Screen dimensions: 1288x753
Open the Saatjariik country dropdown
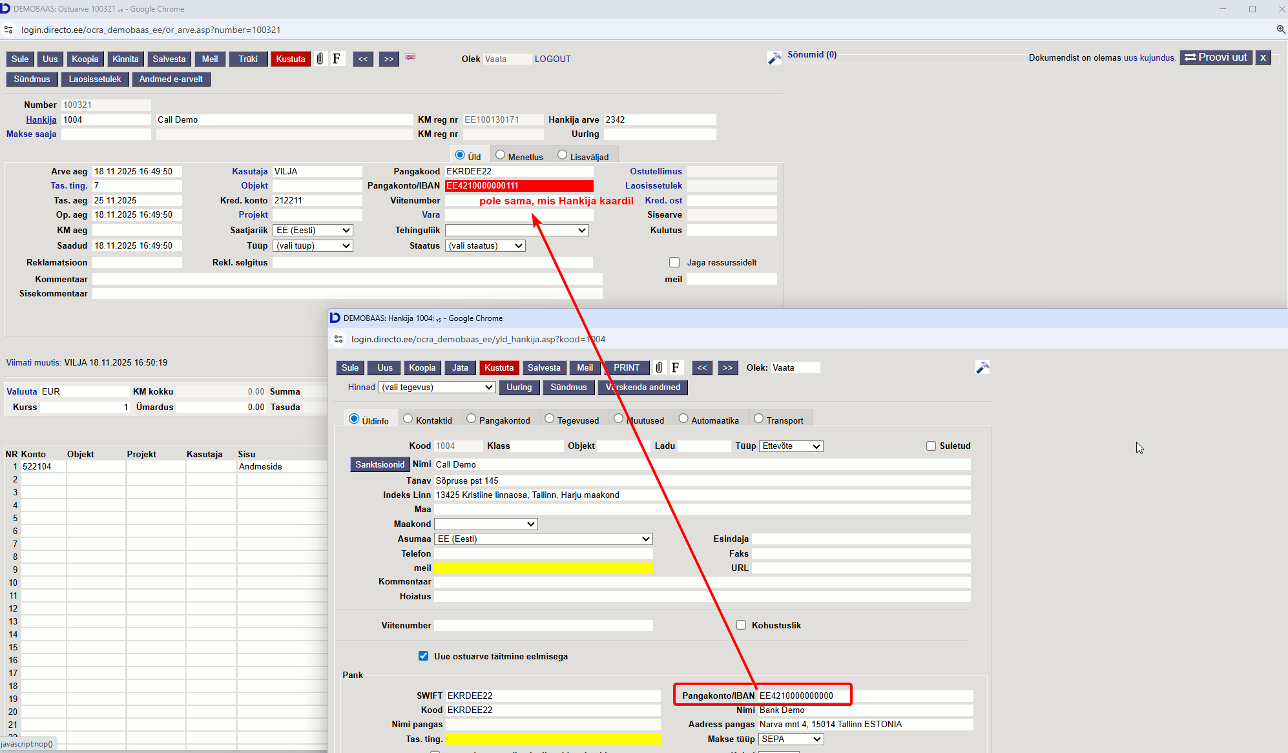point(313,230)
